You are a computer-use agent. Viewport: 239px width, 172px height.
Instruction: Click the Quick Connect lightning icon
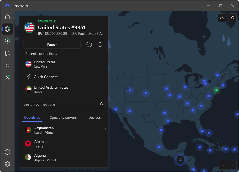[28, 77]
